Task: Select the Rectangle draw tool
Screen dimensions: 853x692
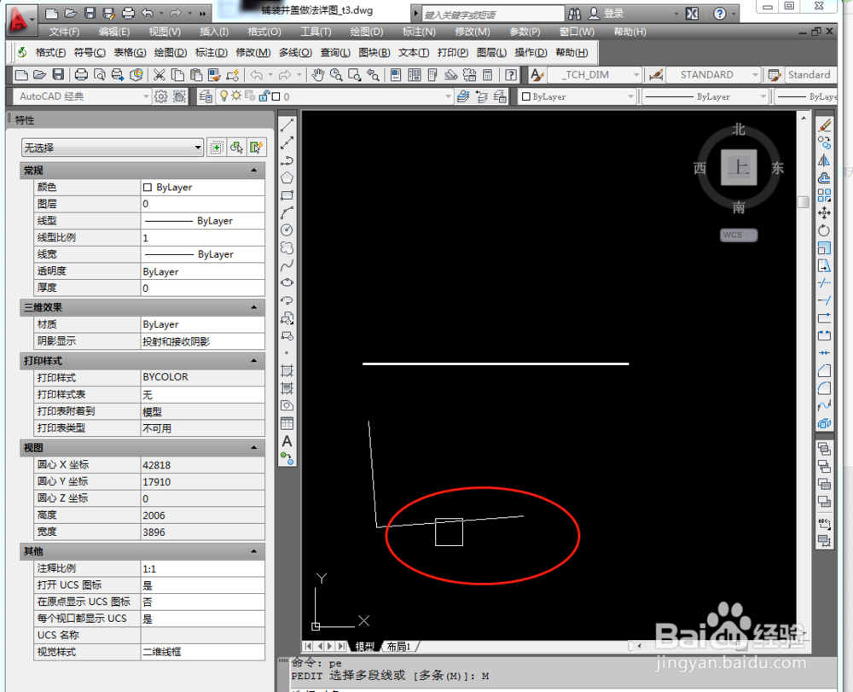Action: click(x=287, y=195)
